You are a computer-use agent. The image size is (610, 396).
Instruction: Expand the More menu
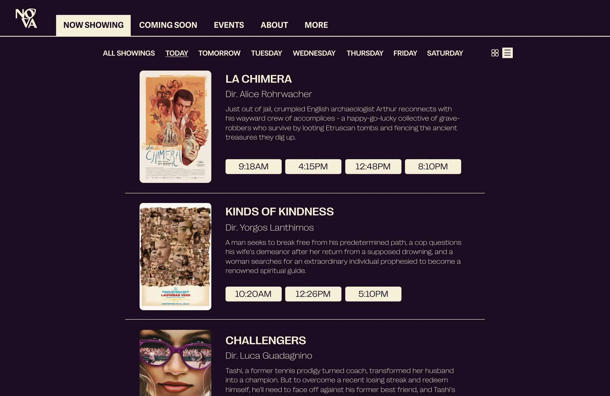tap(316, 25)
